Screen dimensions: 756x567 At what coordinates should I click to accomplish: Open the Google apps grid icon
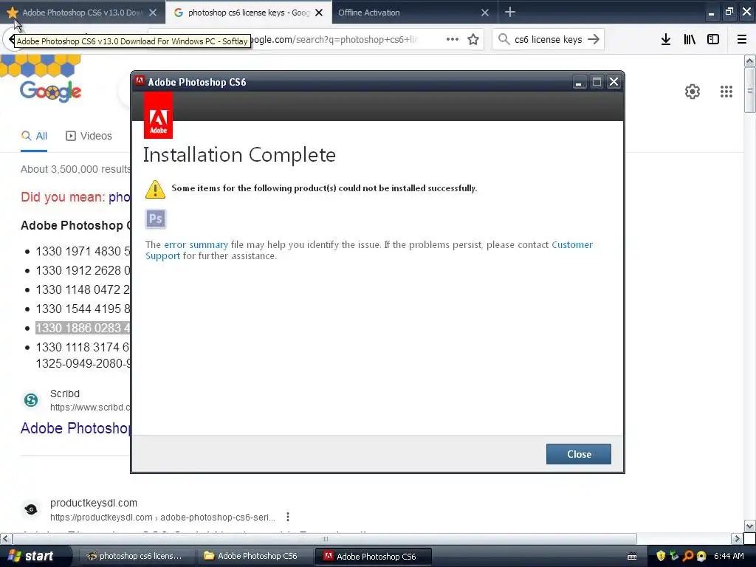coord(726,92)
